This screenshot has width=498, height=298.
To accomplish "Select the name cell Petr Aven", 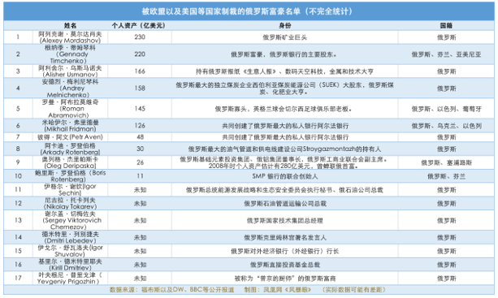I will point(70,137).
